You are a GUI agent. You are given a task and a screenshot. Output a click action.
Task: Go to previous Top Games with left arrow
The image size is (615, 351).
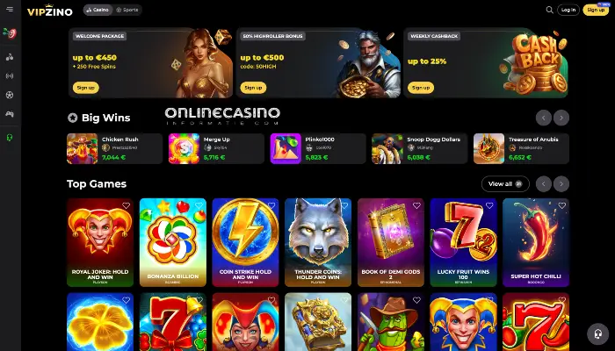click(544, 183)
